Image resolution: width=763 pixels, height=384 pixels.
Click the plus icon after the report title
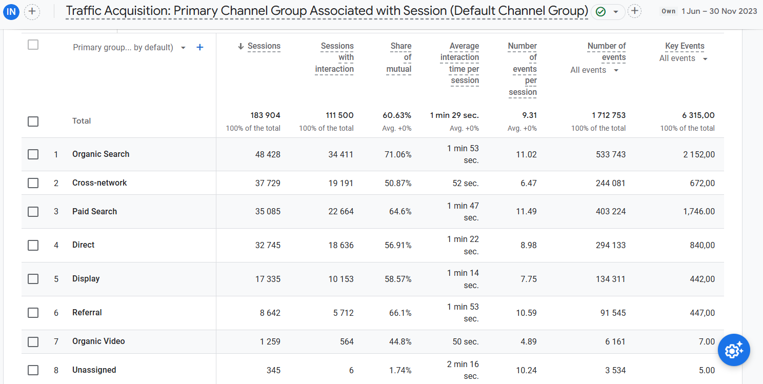(635, 11)
